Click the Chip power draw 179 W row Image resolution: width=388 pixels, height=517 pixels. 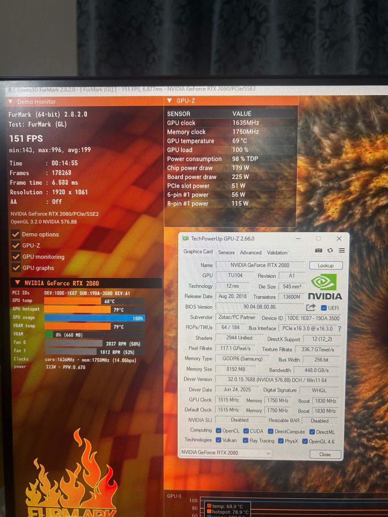click(x=231, y=168)
